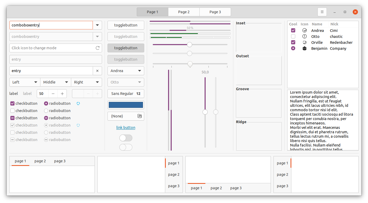
Task: Click the Icon column header
Action: click(x=305, y=24)
